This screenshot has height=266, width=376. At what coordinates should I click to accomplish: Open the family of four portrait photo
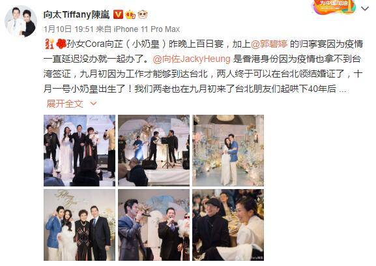(x=80, y=225)
